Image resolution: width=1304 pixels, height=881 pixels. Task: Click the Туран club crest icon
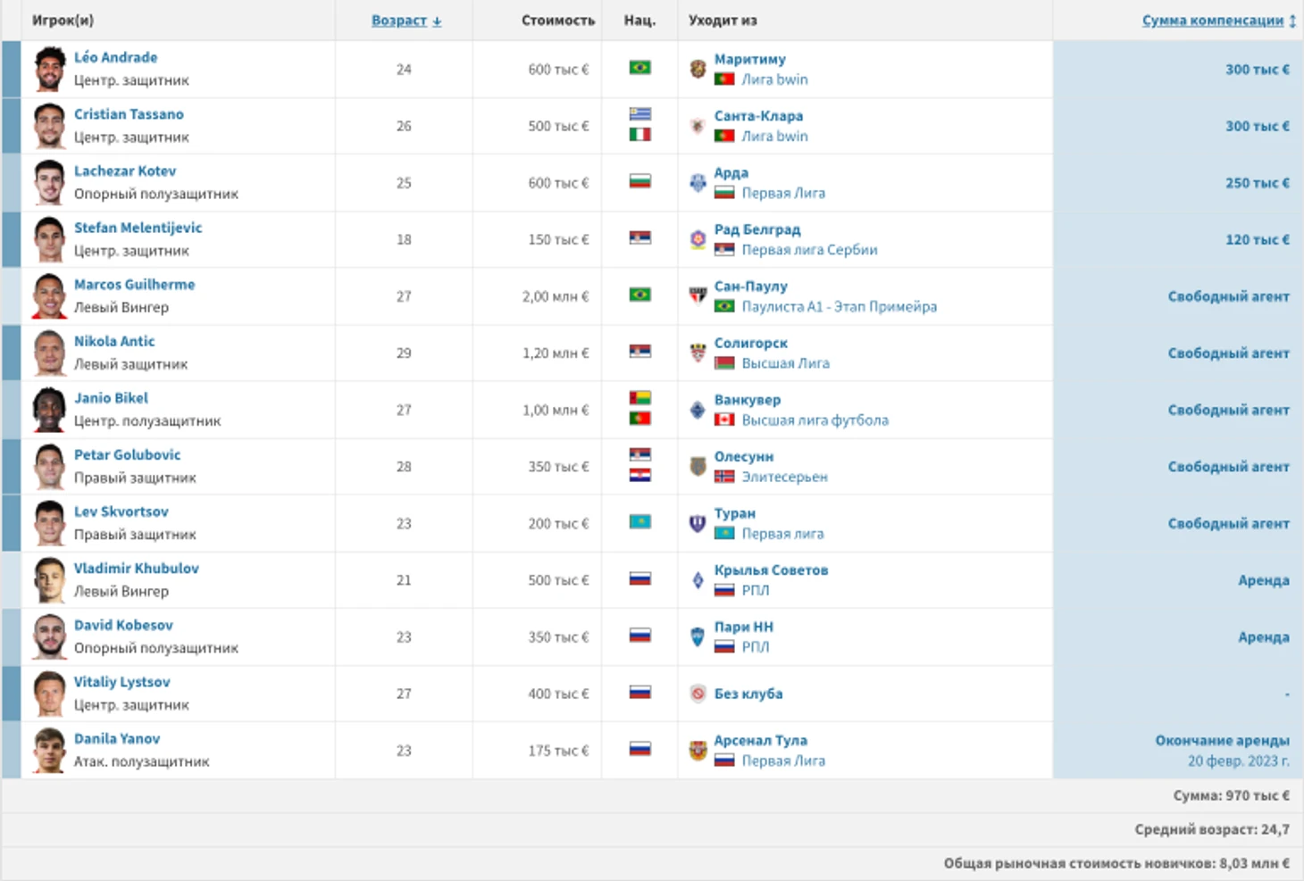tap(698, 523)
